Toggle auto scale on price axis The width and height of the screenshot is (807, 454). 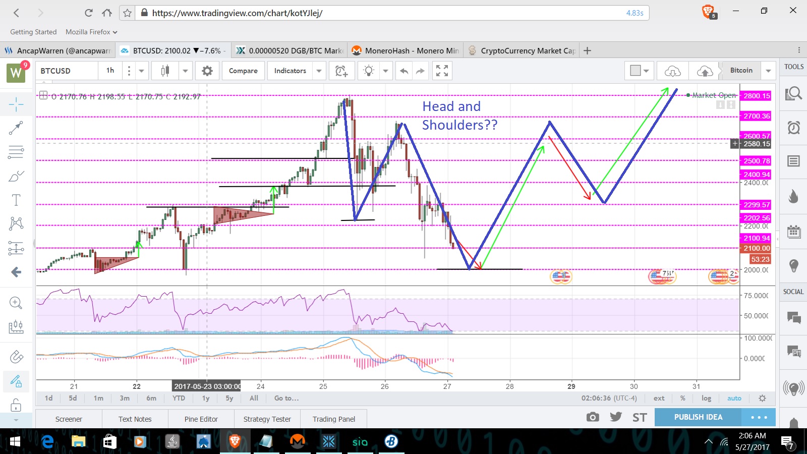tap(734, 398)
